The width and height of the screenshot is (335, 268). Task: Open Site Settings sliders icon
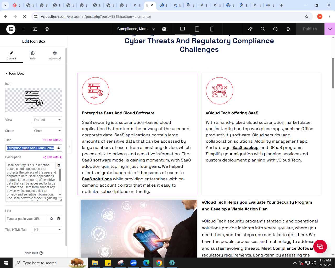(35, 29)
